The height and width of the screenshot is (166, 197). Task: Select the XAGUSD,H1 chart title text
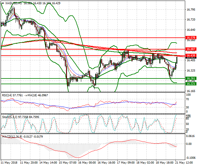13,3
